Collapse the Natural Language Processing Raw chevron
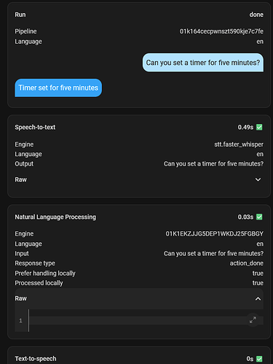The height and width of the screenshot is (364, 273). click(258, 298)
